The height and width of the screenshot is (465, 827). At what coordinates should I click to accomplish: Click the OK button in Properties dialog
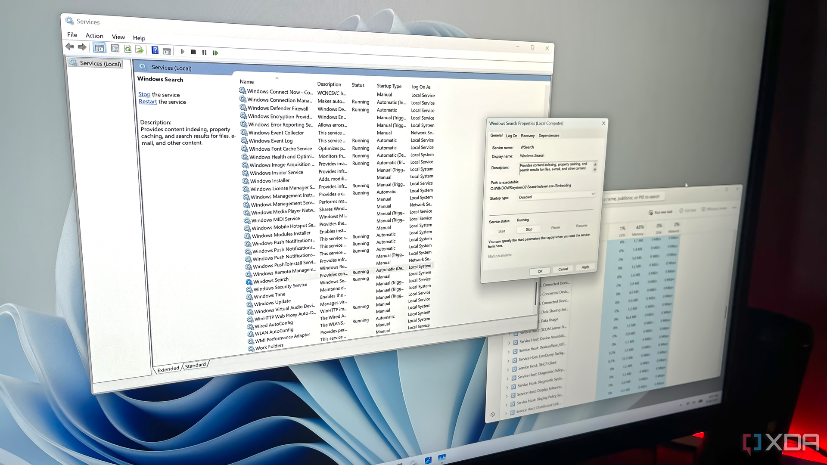(x=540, y=271)
